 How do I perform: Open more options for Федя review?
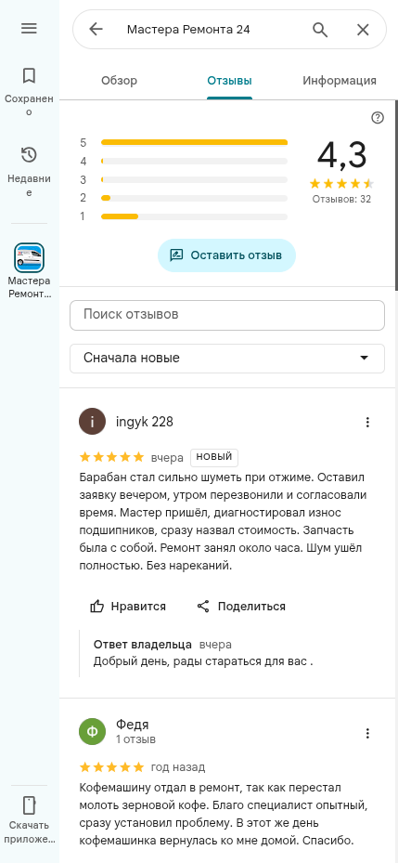tap(367, 733)
